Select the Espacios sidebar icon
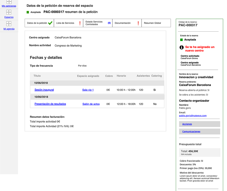 pyautogui.click(x=9, y=13)
